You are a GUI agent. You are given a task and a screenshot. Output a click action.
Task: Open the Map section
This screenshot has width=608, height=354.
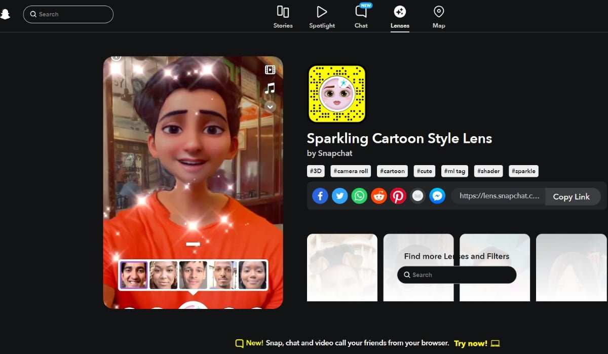pyautogui.click(x=438, y=15)
